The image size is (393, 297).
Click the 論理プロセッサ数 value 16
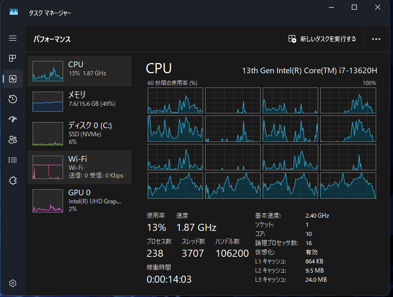pyautogui.click(x=308, y=243)
